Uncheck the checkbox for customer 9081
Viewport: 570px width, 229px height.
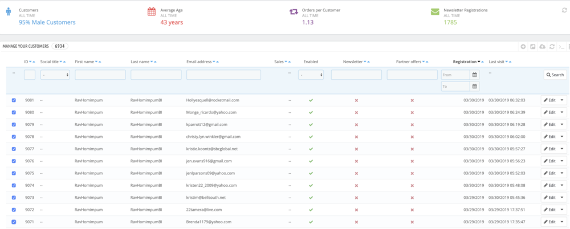click(x=14, y=100)
